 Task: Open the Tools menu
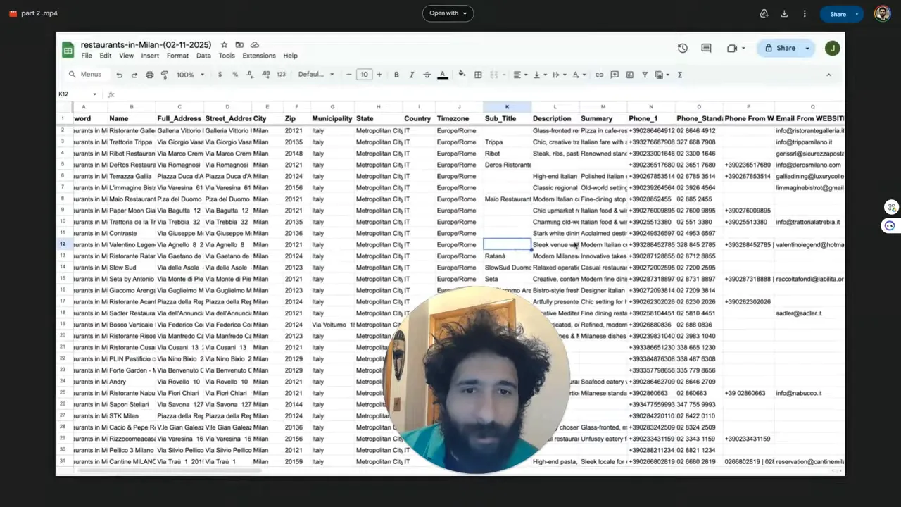click(227, 56)
